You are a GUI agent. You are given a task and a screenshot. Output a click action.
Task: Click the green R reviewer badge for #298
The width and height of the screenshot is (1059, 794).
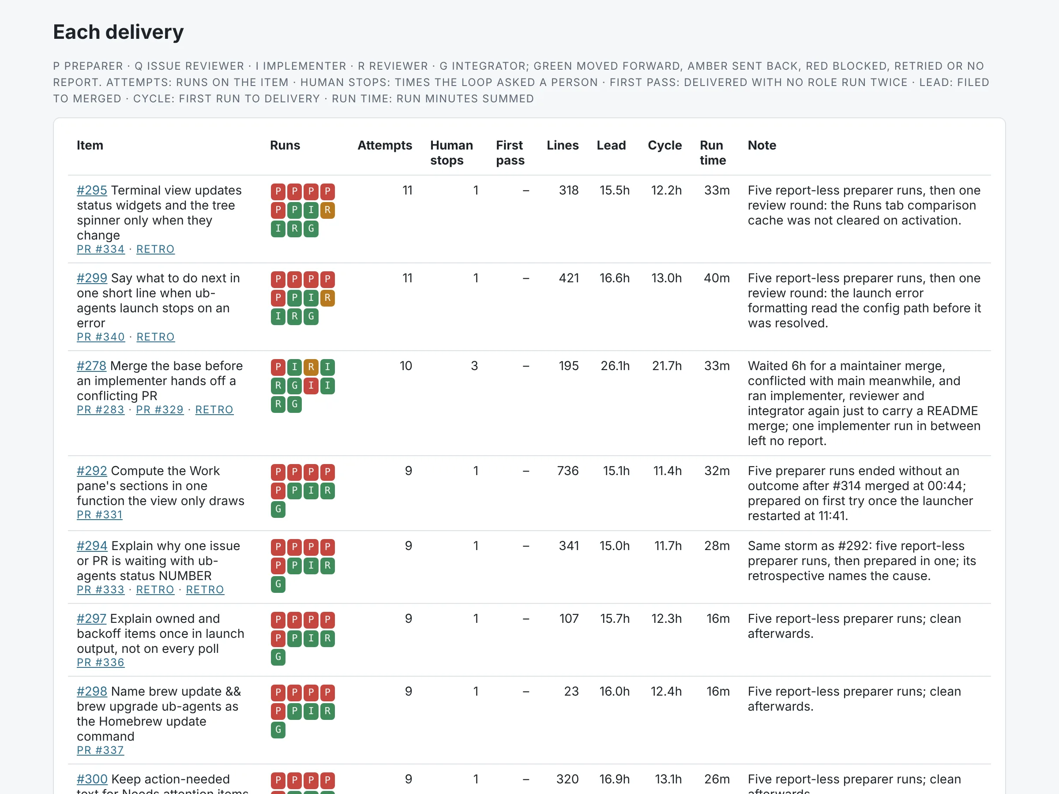327,711
